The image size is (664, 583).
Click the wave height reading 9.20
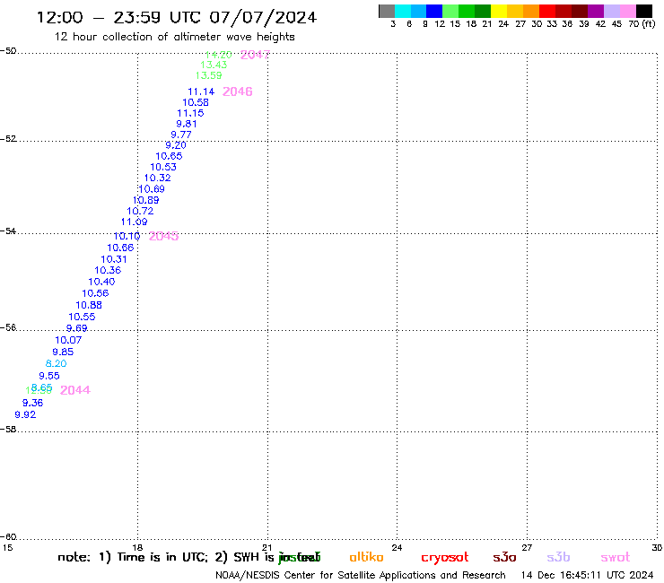click(x=176, y=144)
